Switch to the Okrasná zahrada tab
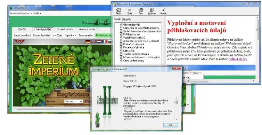This screenshot has width=262, height=135. [x=65, y=29]
